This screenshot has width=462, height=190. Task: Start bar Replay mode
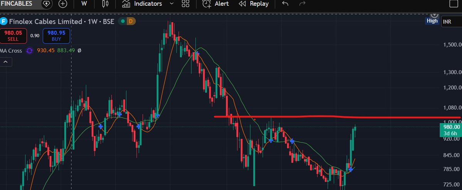click(254, 4)
